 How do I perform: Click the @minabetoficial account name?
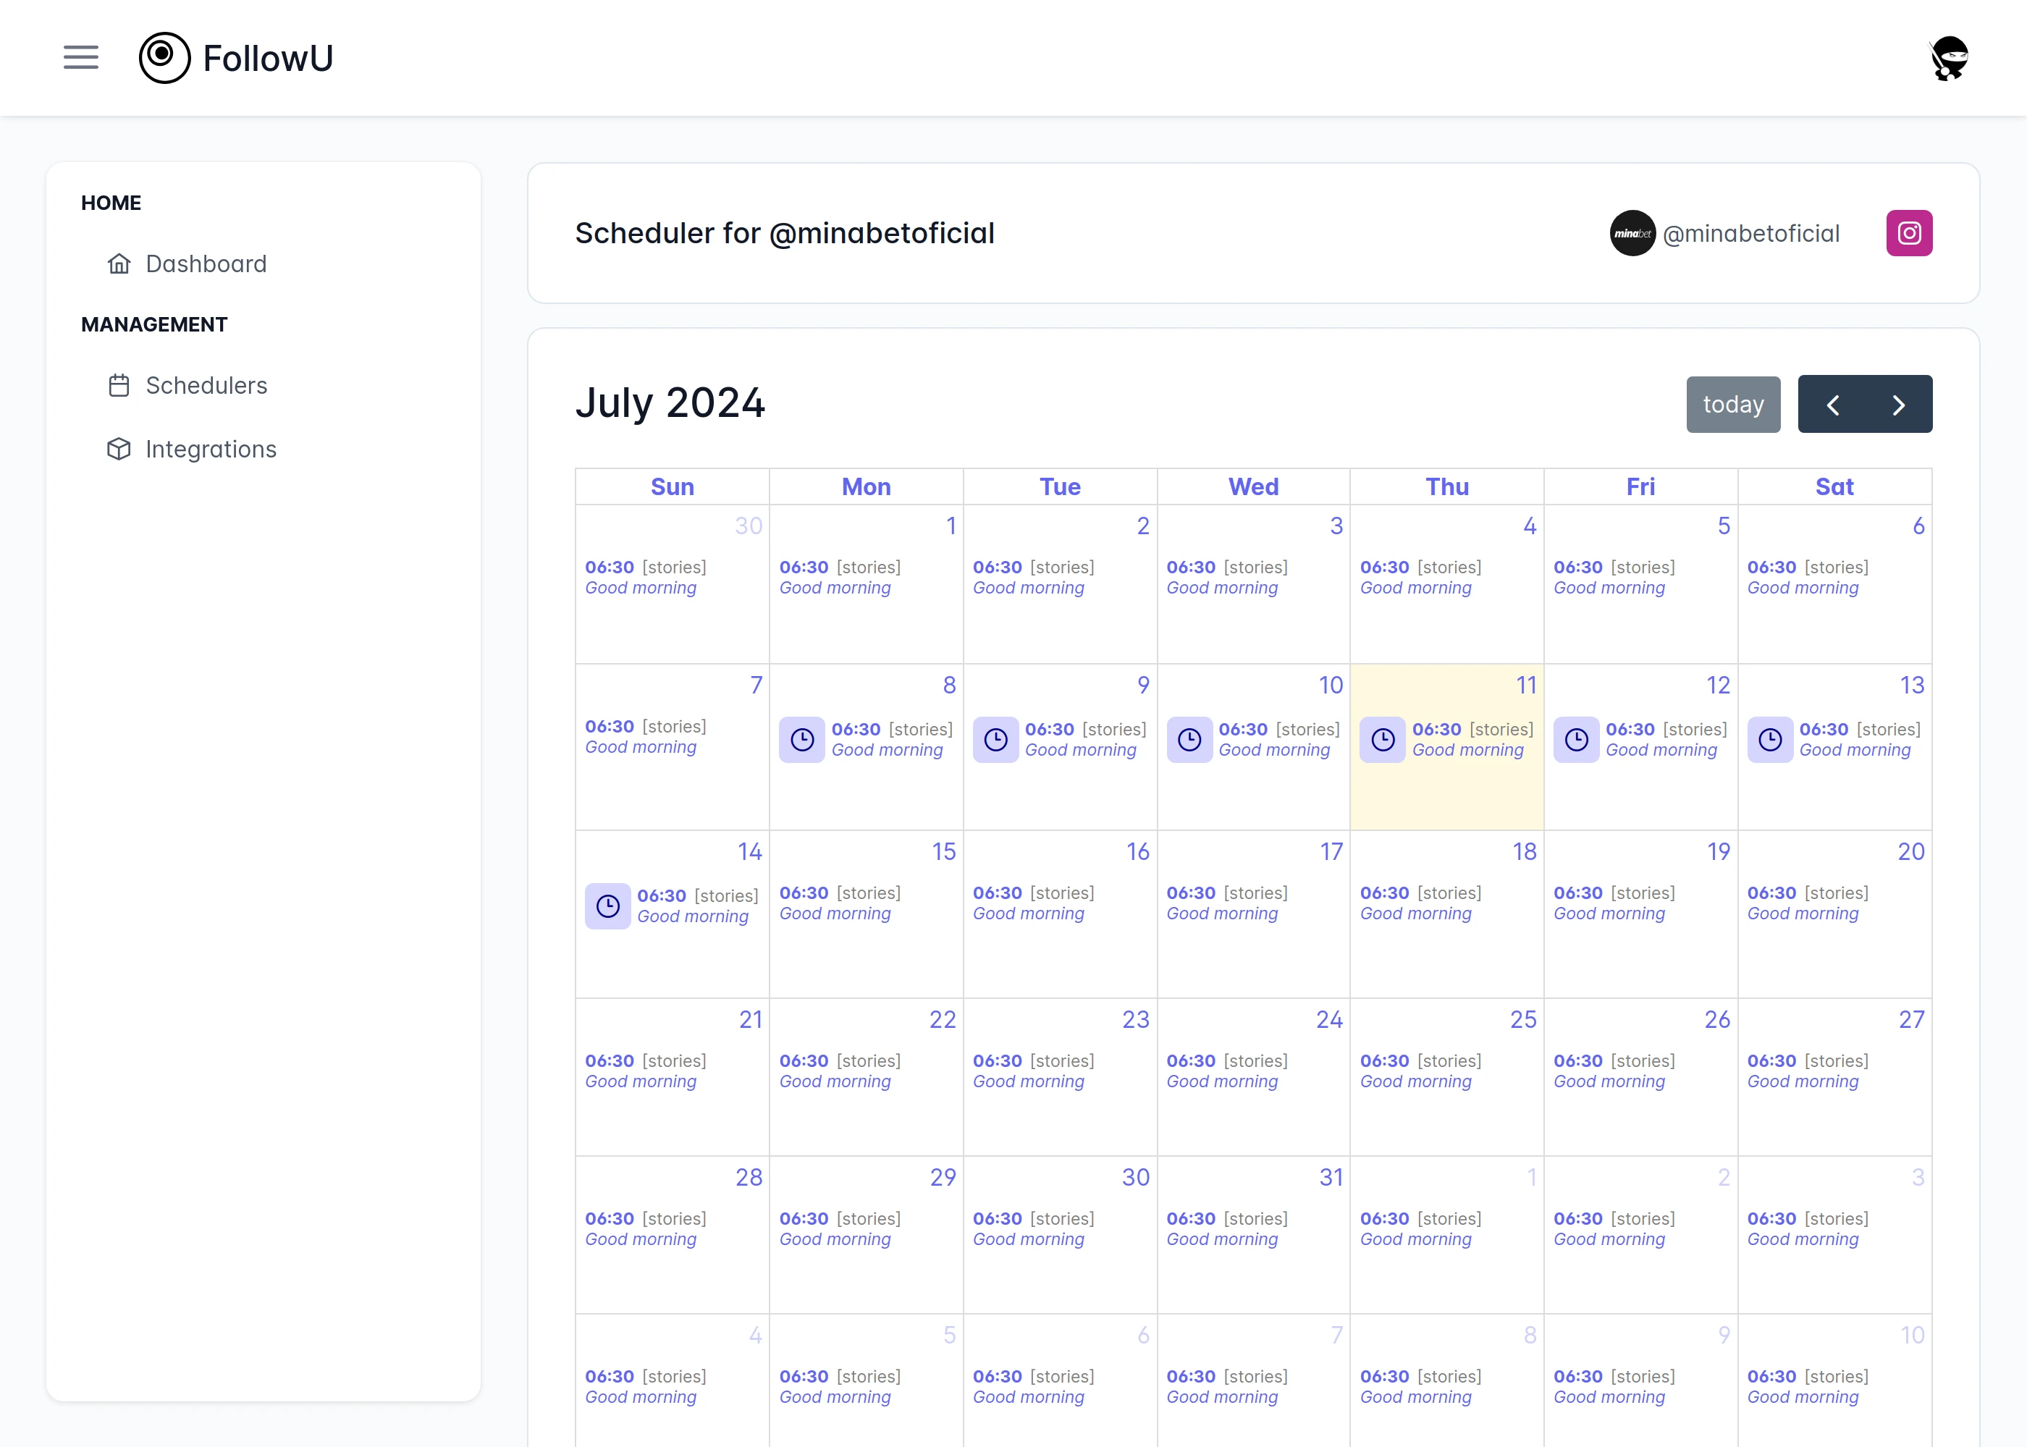tap(1750, 233)
